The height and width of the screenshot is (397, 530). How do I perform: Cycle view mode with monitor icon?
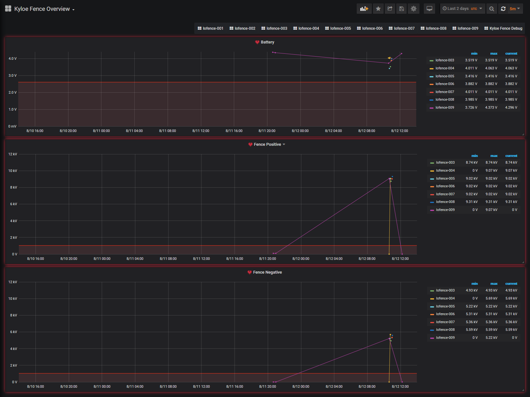(429, 9)
